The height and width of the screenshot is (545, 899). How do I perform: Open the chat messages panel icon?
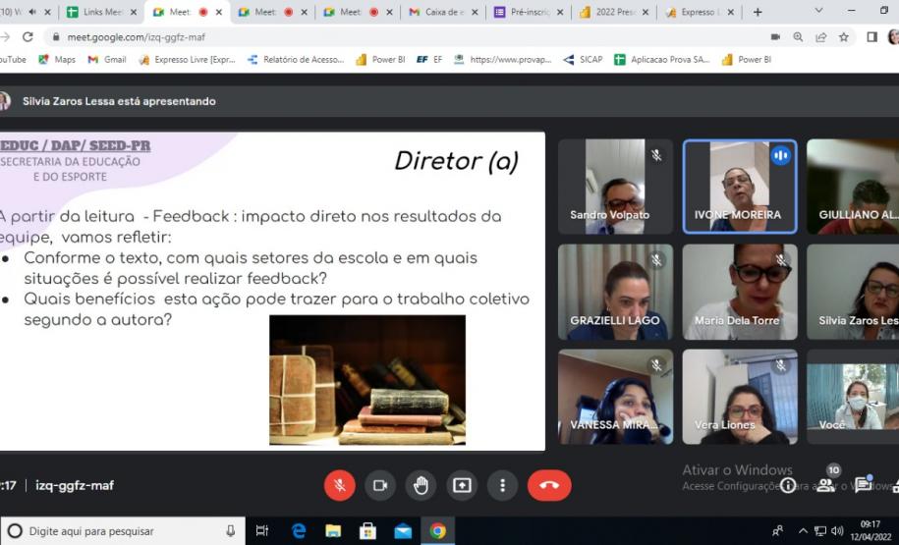click(x=863, y=485)
